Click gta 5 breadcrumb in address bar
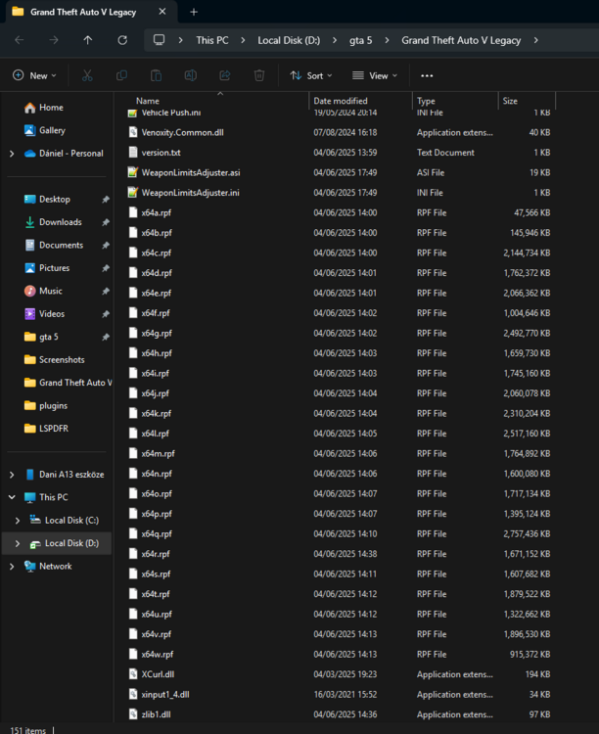 tap(360, 40)
